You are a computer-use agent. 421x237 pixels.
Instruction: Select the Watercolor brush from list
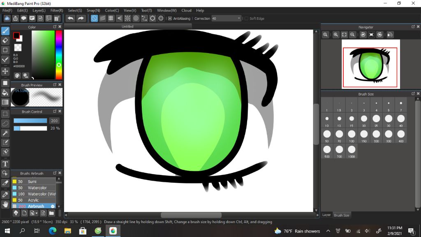click(37, 188)
